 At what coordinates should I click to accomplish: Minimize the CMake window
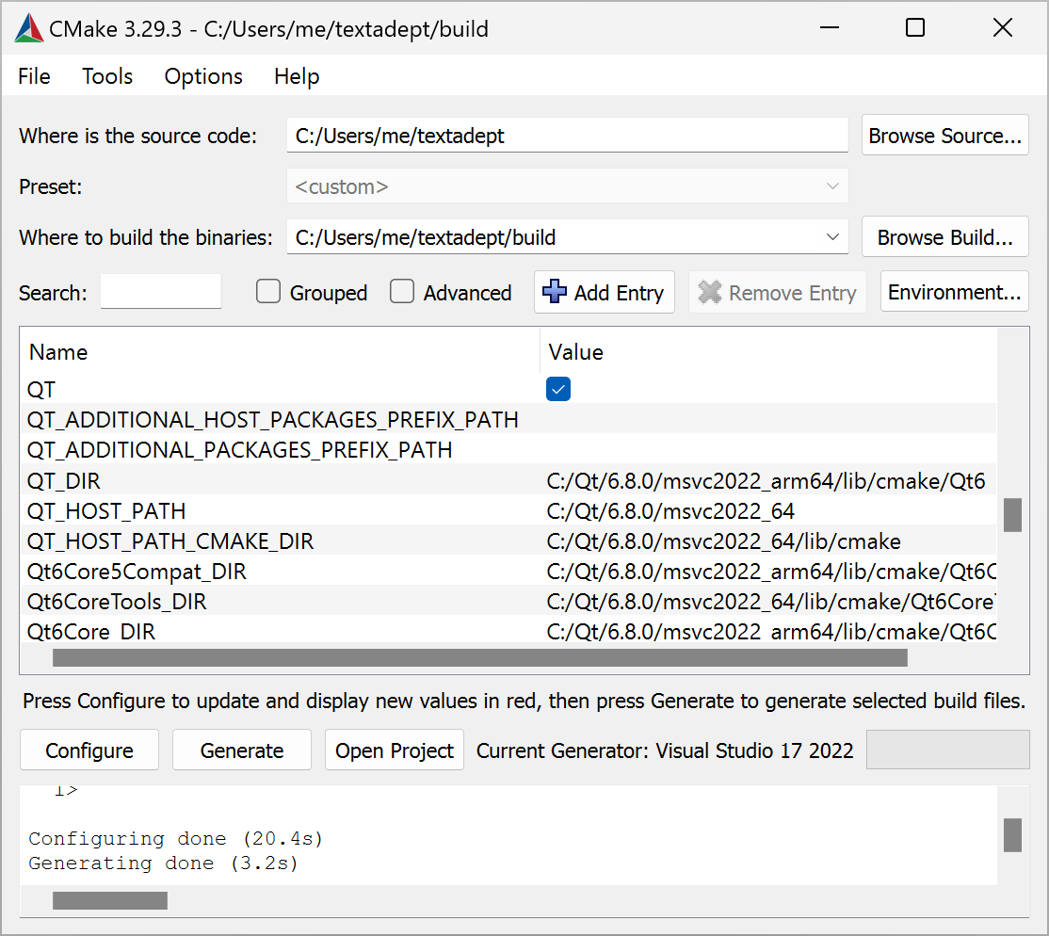coord(830,27)
